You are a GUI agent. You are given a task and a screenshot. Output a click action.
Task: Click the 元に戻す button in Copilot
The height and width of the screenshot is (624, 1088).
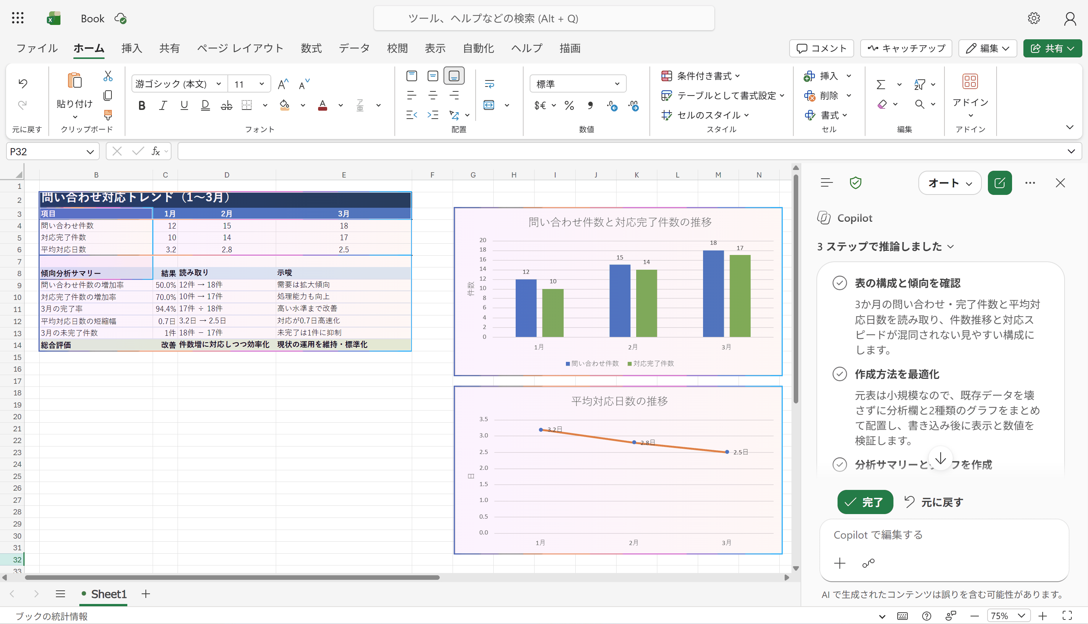point(934,502)
